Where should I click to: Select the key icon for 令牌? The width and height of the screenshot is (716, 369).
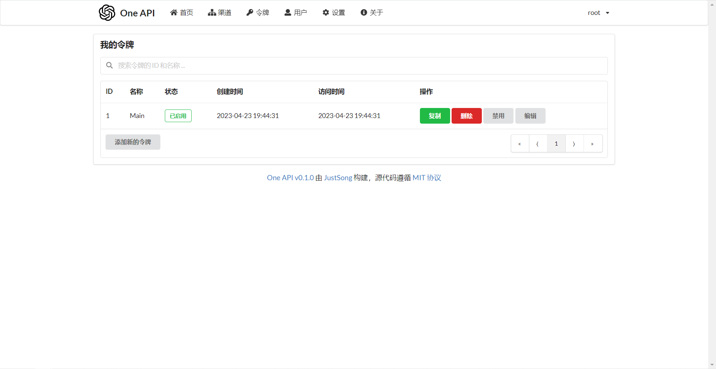[x=249, y=12]
